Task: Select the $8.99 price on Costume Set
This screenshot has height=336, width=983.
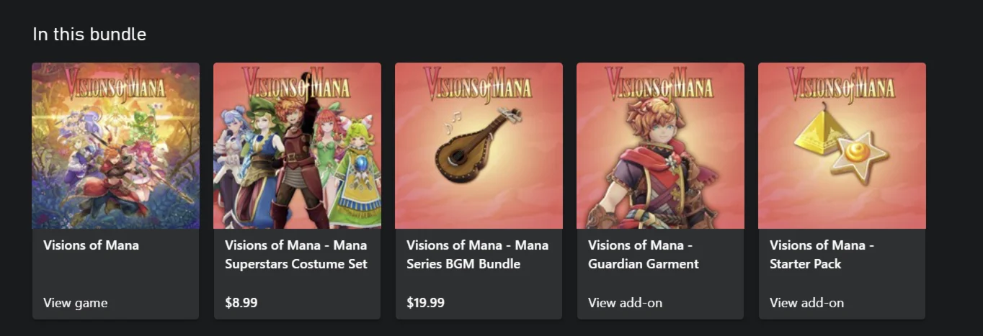Action: click(x=241, y=303)
